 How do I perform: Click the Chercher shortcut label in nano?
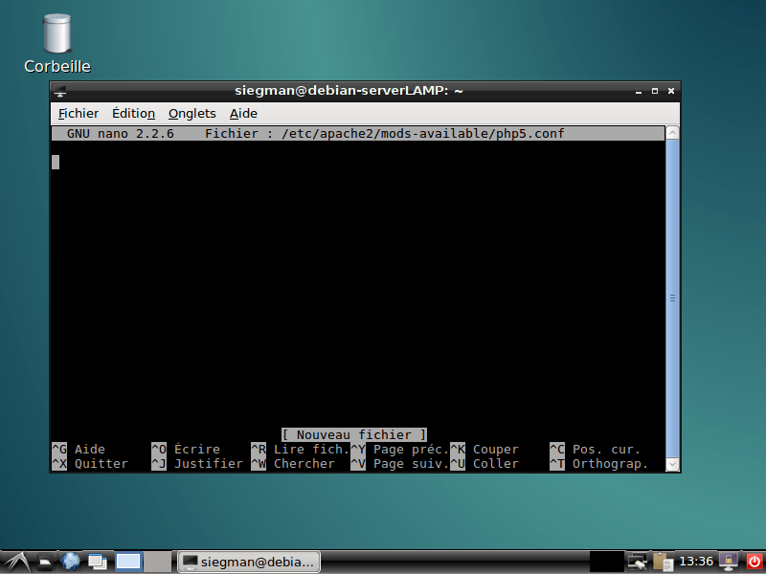(x=304, y=464)
